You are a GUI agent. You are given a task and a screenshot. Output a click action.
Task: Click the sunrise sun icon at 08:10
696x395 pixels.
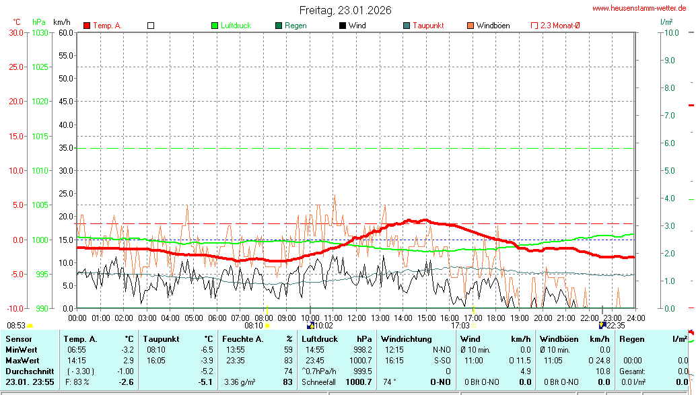(x=268, y=325)
